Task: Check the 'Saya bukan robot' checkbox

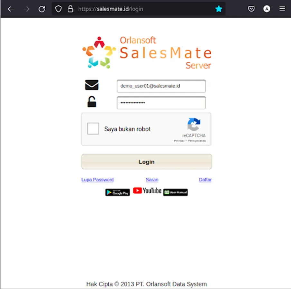Action: pyautogui.click(x=93, y=128)
